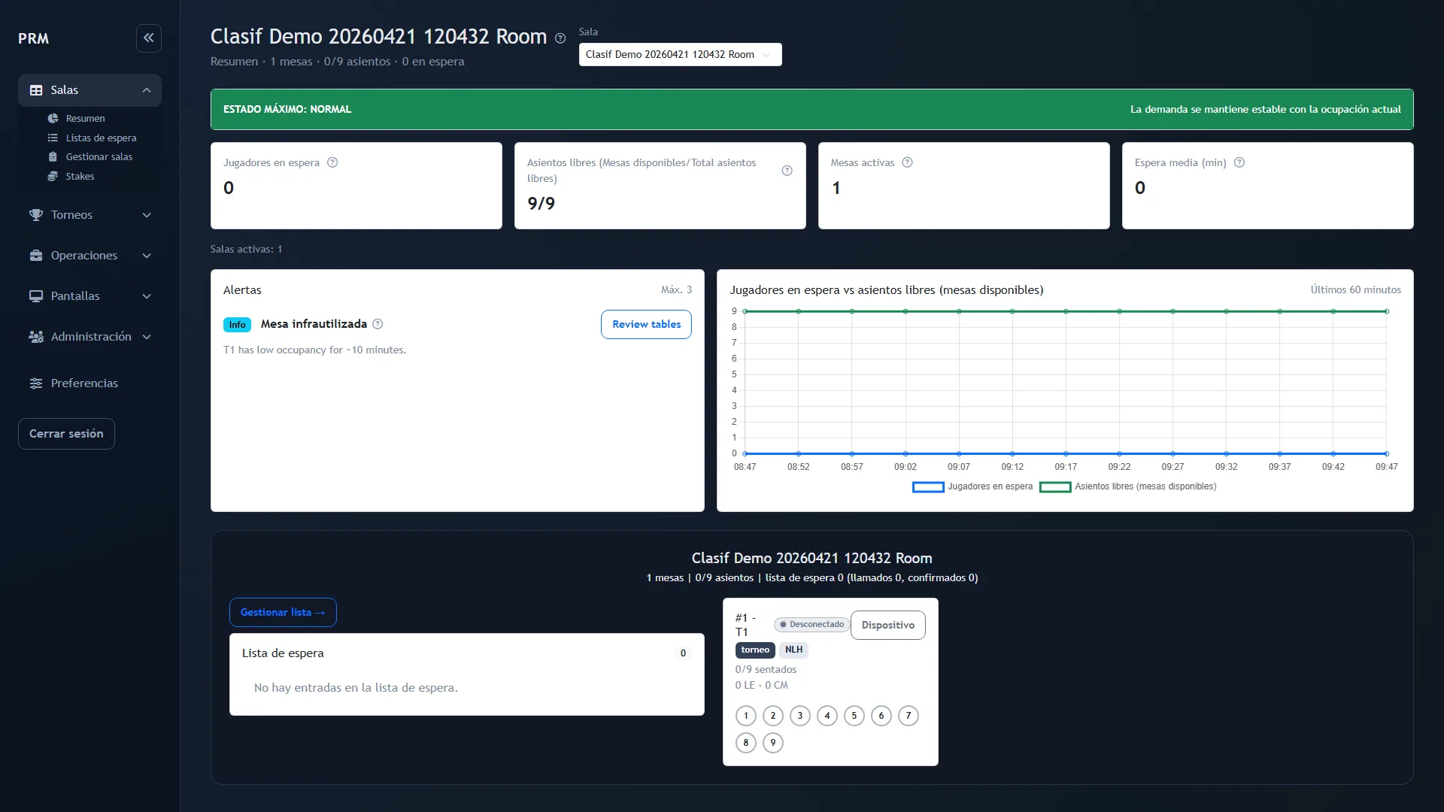The height and width of the screenshot is (812, 1444).
Task: Click the Operaciones briefcase icon
Action: 36,256
